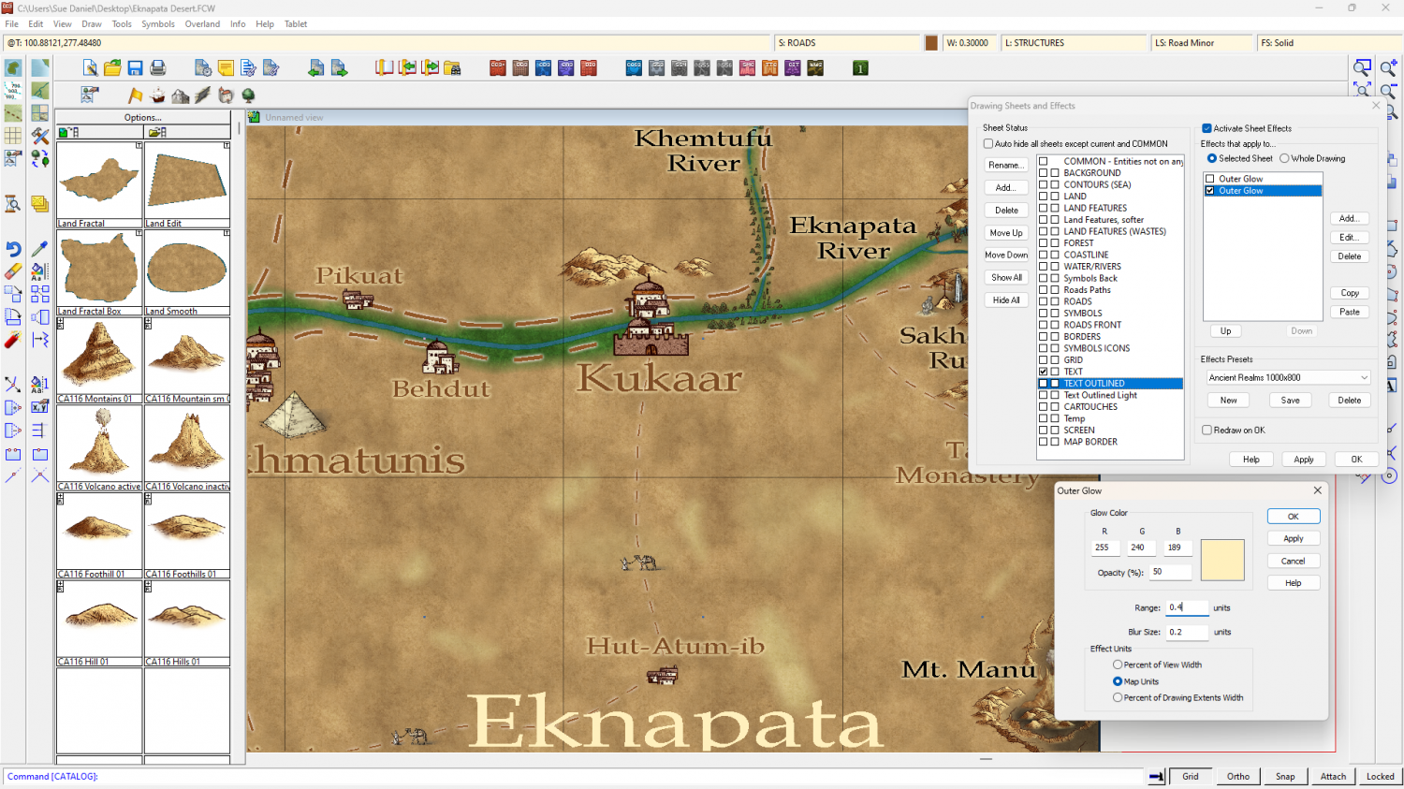Open the Symbols menu
The width and height of the screenshot is (1404, 789).
158,24
